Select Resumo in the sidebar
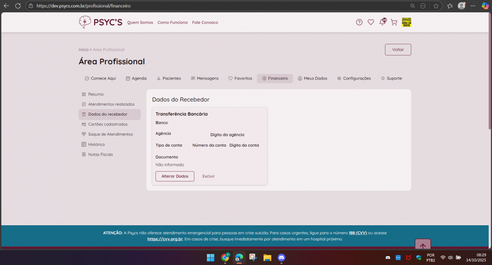The width and height of the screenshot is (492, 265). (x=96, y=94)
